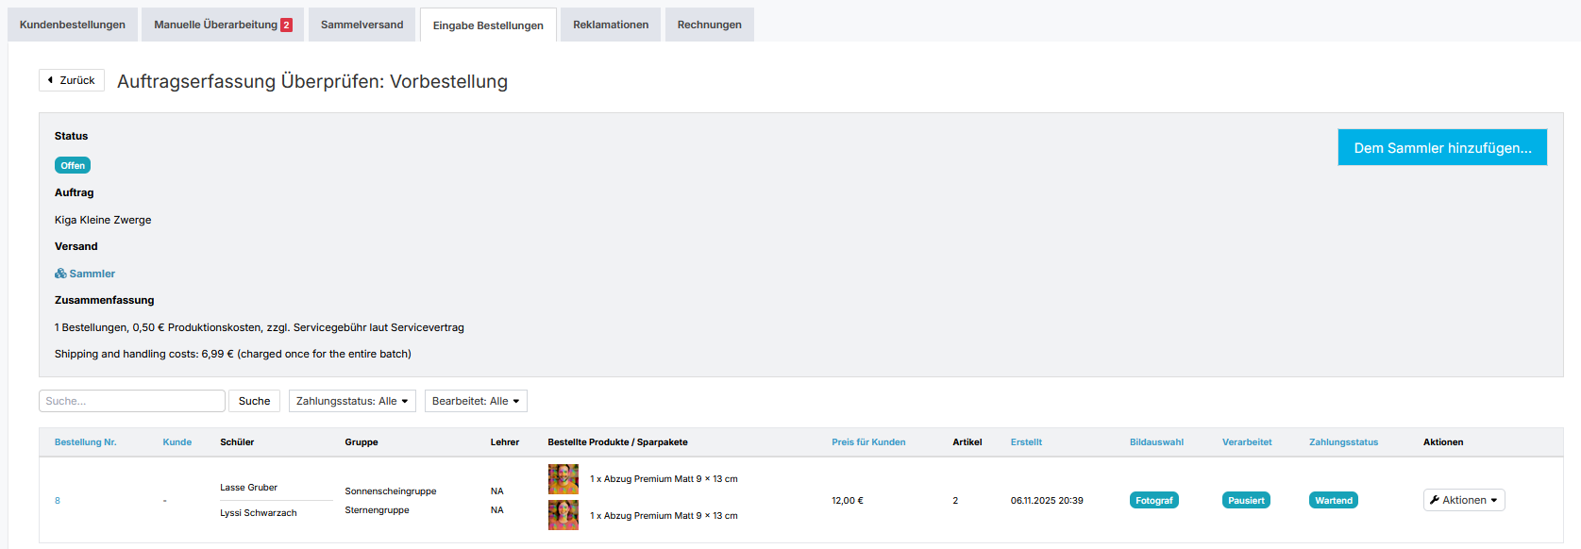Click the Sammler boxes icon
This screenshot has width=1581, height=549.
(x=60, y=274)
